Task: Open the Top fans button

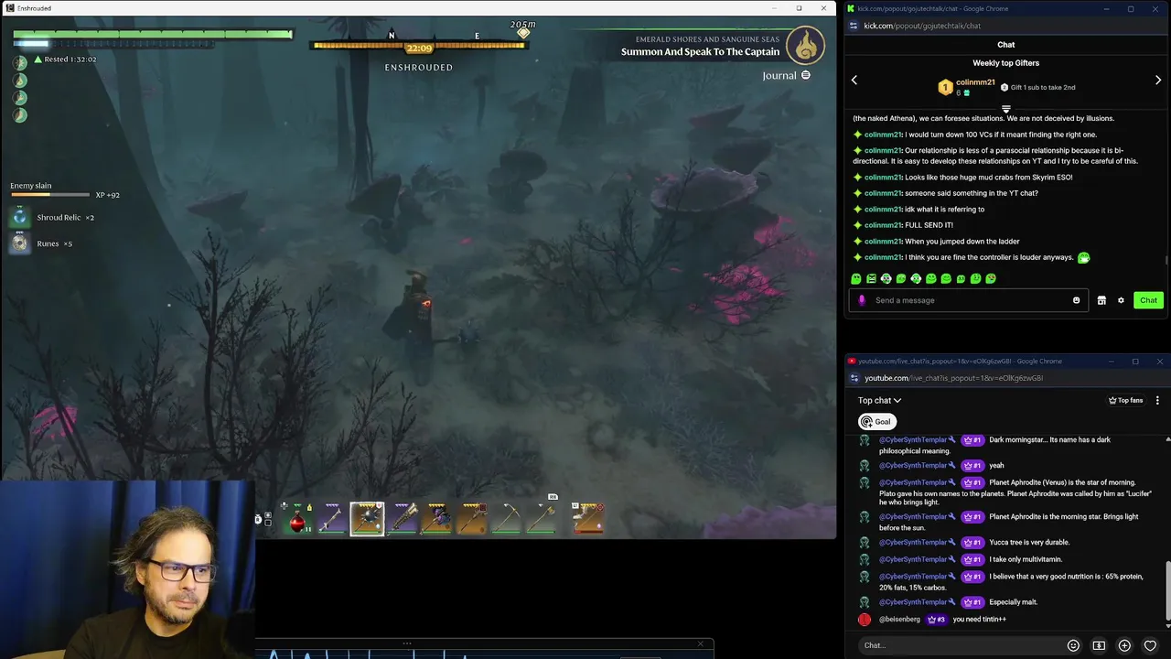Action: click(x=1126, y=400)
